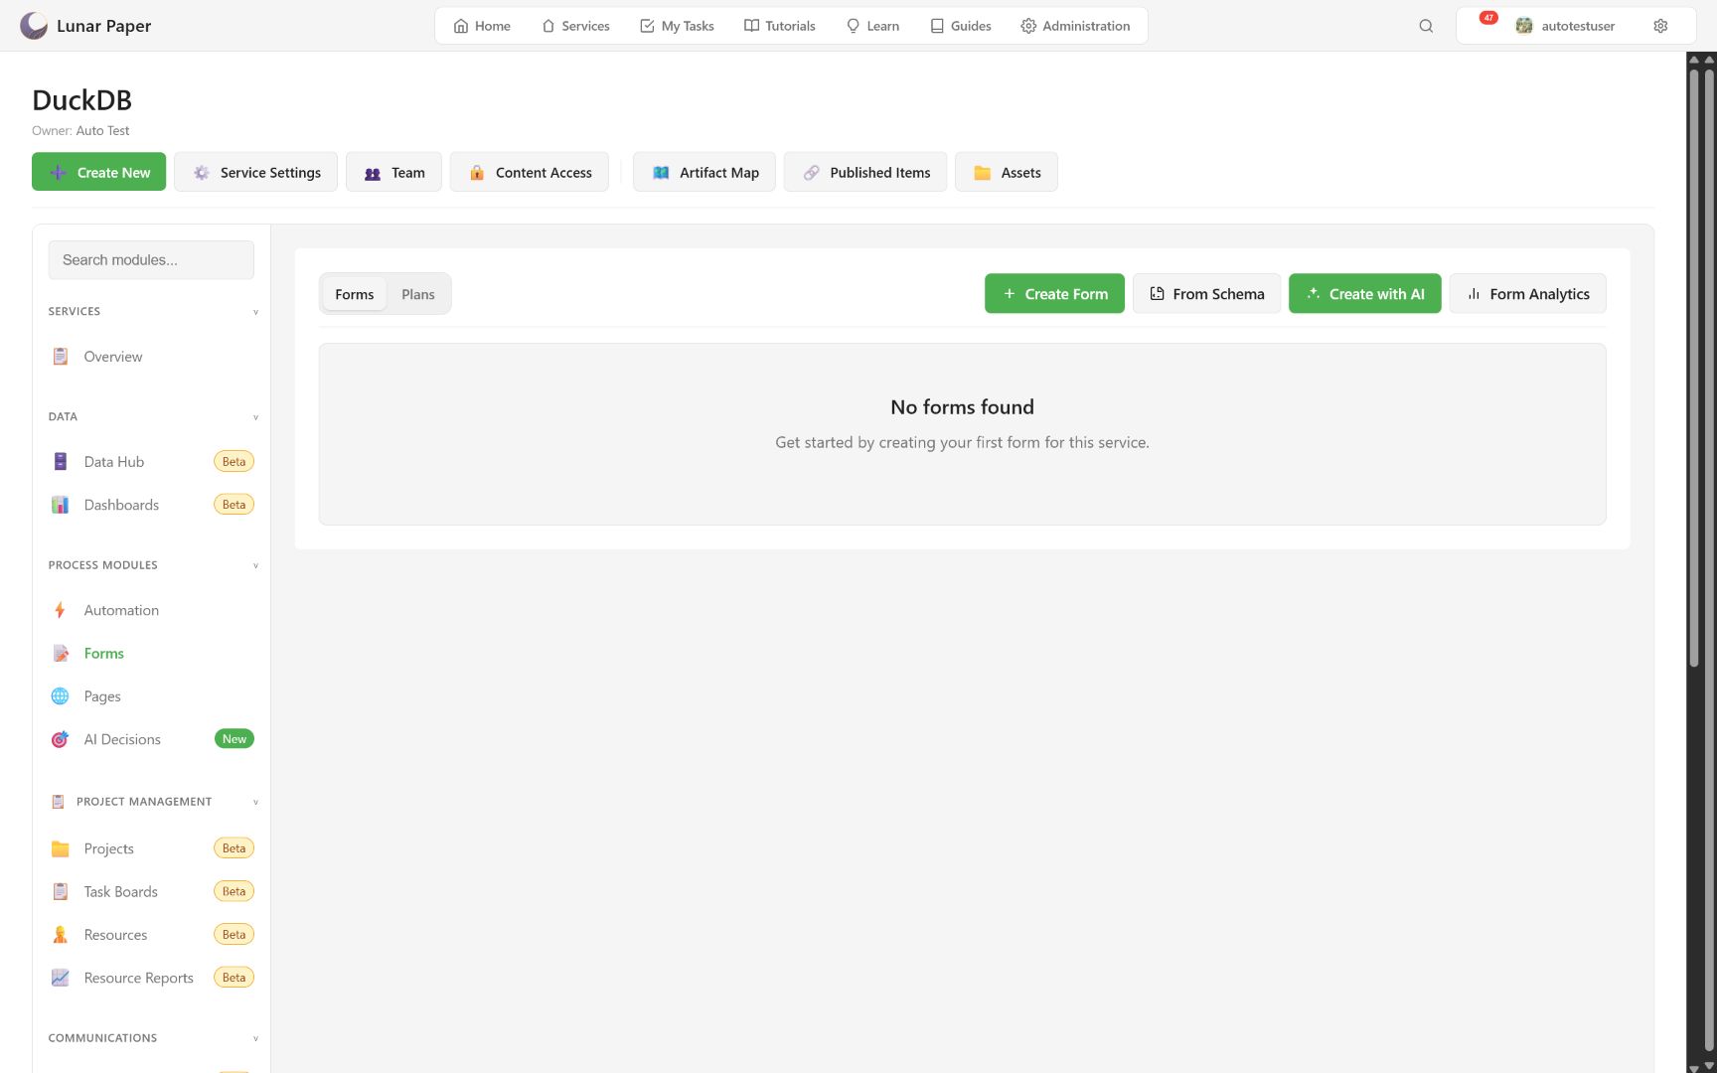Click the Published Items link icon

coord(812,173)
